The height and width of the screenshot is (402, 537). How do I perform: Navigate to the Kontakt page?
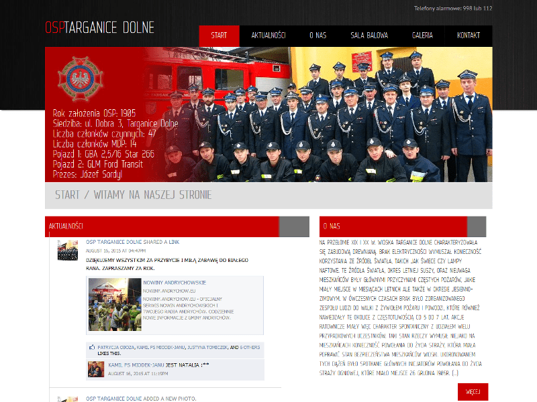pyautogui.click(x=468, y=36)
